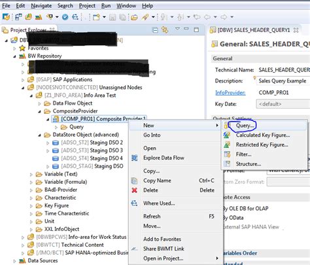The image size is (310, 265).
Task: Expand the Data Sources node
Action: [x=14, y=261]
